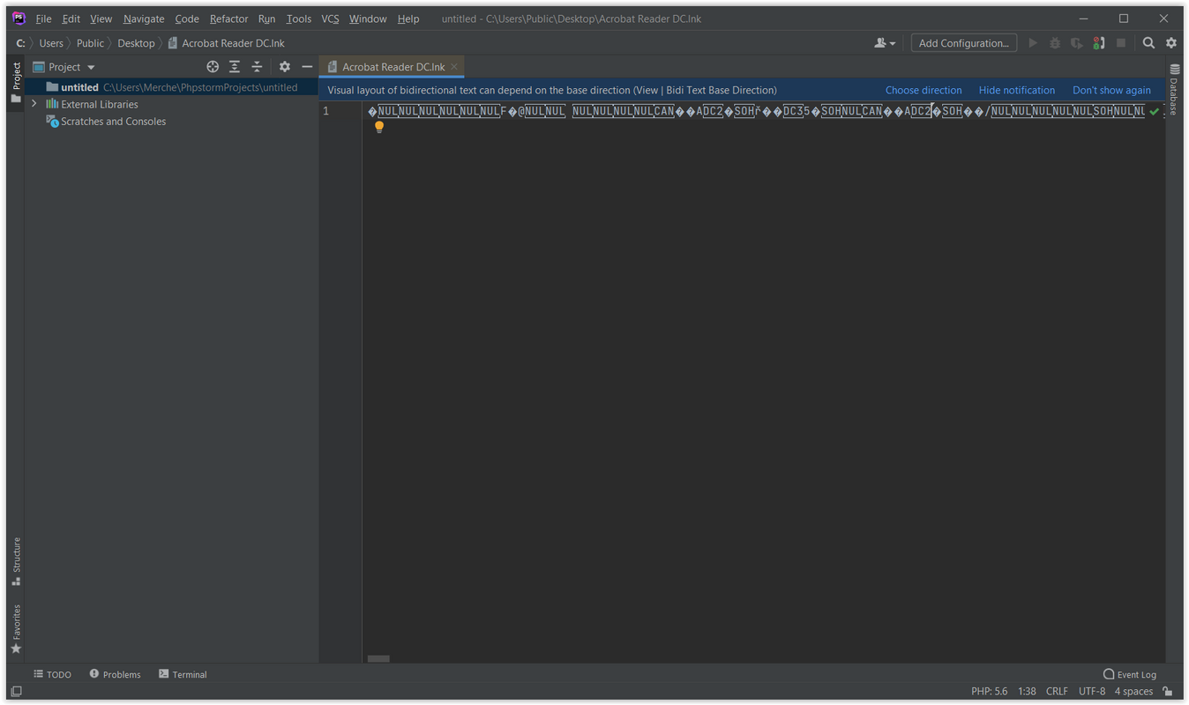Screen dimensions: 1189x705
Task: Click the editor horizontal scrollbar thumb
Action: click(378, 658)
